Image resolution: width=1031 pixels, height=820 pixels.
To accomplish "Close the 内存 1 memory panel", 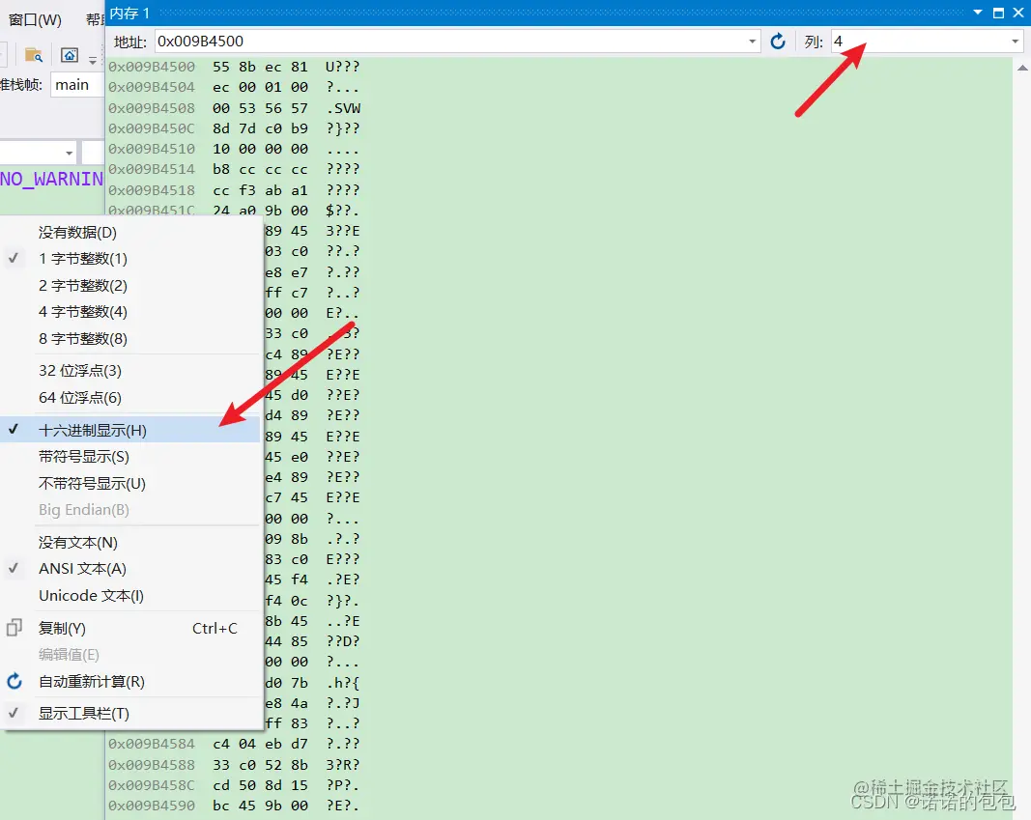I will [x=1018, y=13].
